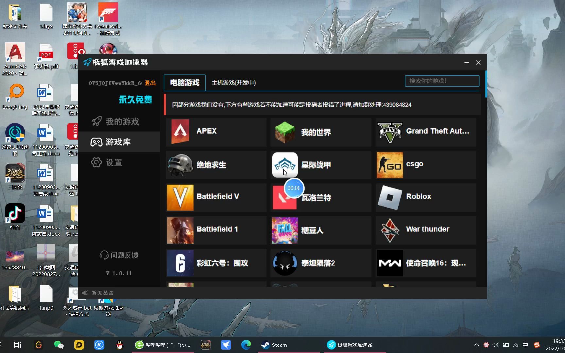Open the volume icon in system tray
The height and width of the screenshot is (353, 565).
tap(496, 345)
